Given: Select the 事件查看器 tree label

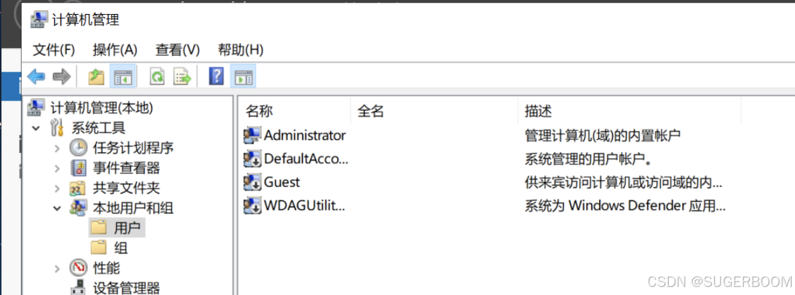Looking at the screenshot, I should click(x=126, y=168).
